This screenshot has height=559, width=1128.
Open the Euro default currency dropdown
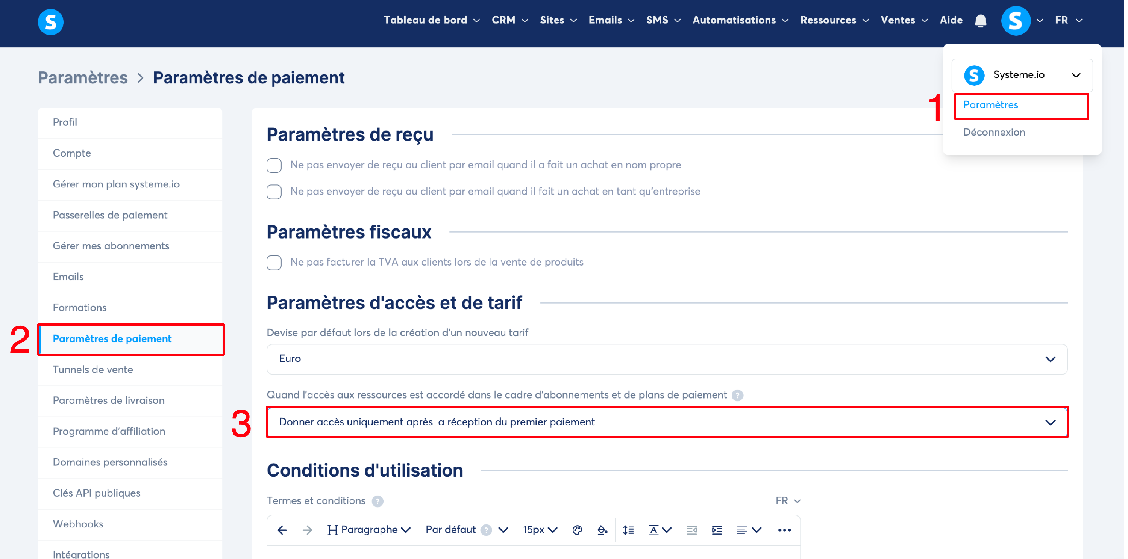667,359
